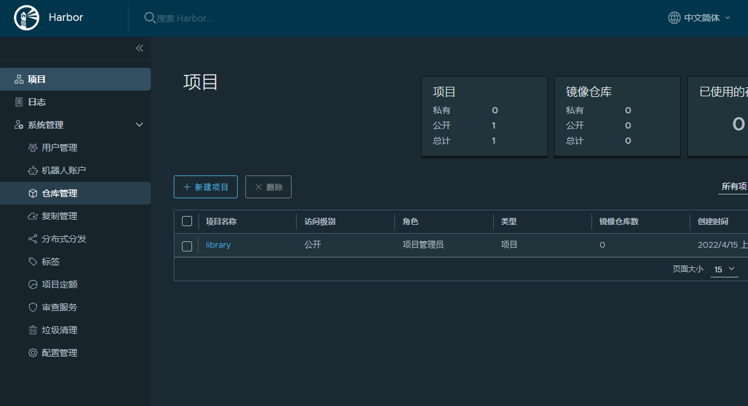The width and height of the screenshot is (748, 406).
Task: Open the 所有项目 filter dropdown
Action: [733, 186]
